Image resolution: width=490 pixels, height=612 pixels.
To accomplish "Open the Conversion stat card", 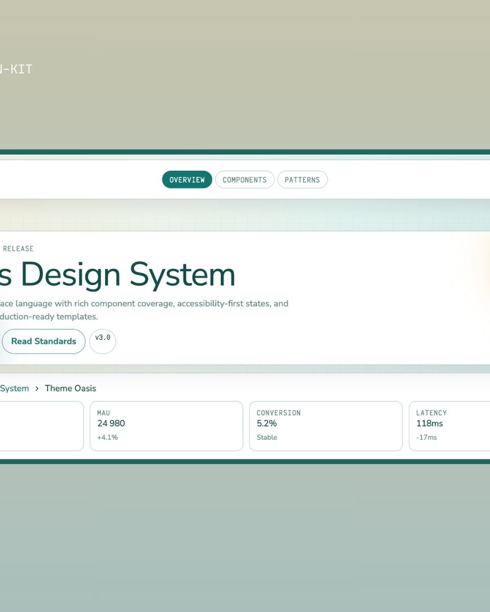I will [x=326, y=426].
